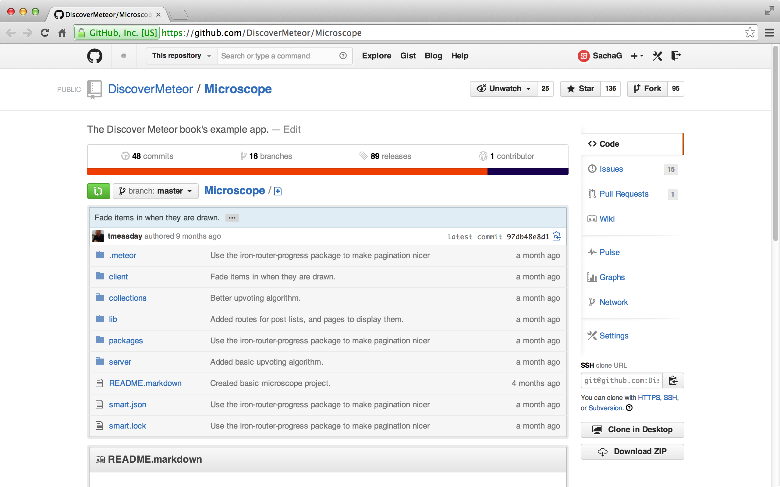Click the Pulse activity icon

coord(592,252)
